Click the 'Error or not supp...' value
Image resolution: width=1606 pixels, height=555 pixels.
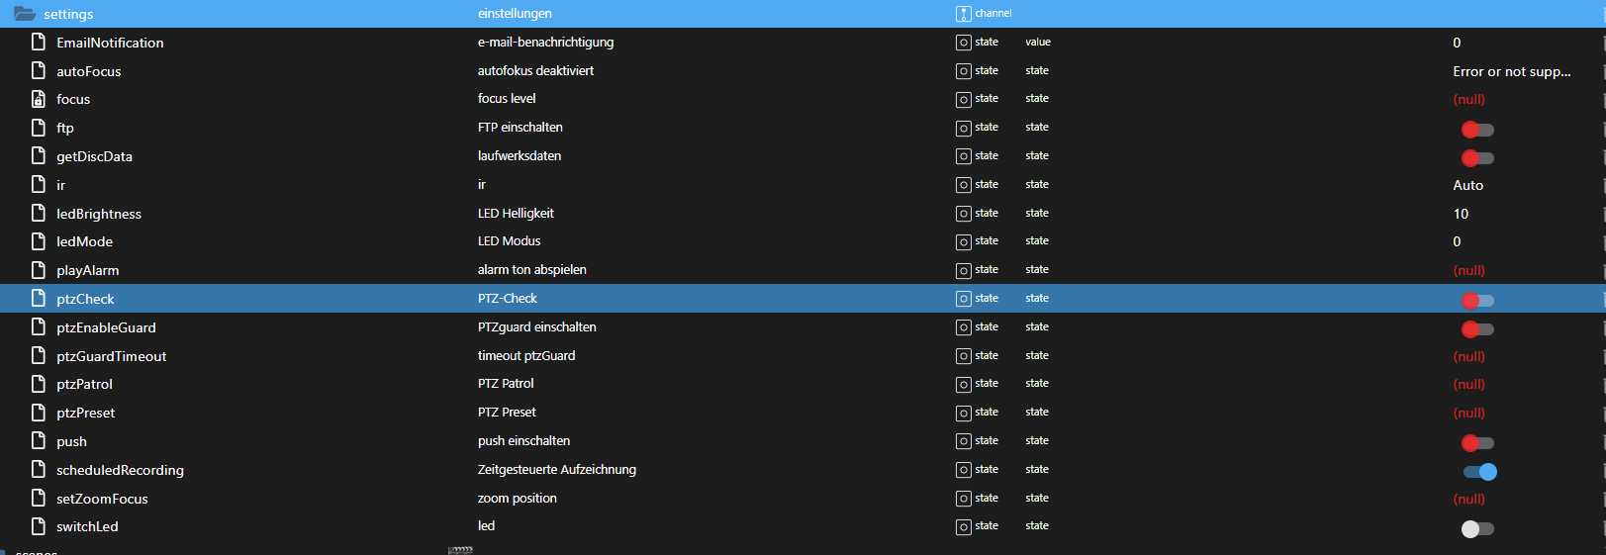click(1511, 71)
